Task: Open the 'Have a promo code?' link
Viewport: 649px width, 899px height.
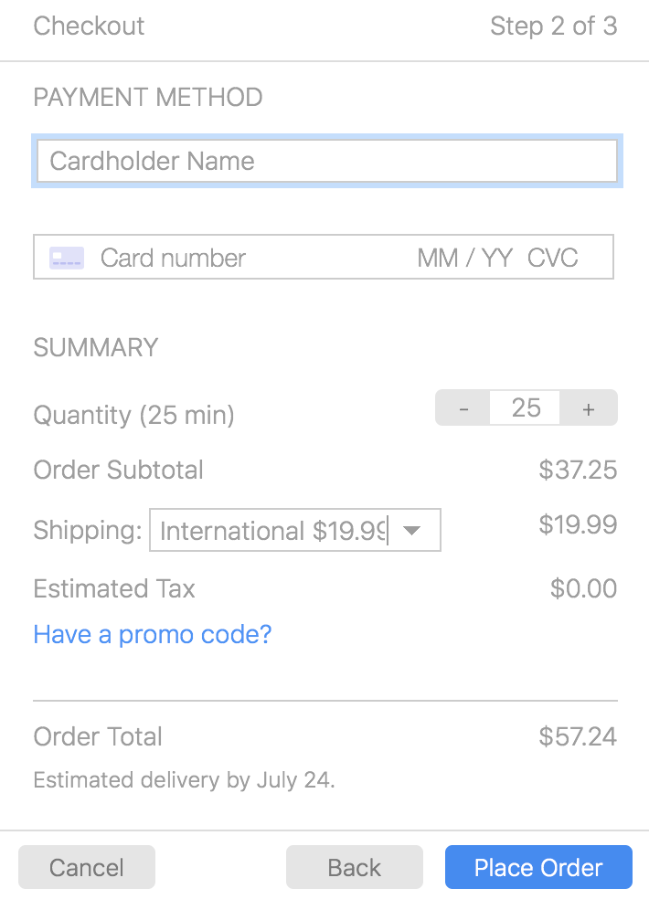Action: pyautogui.click(x=153, y=634)
